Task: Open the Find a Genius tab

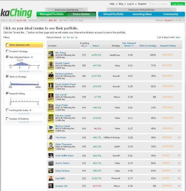Action: (81, 14)
